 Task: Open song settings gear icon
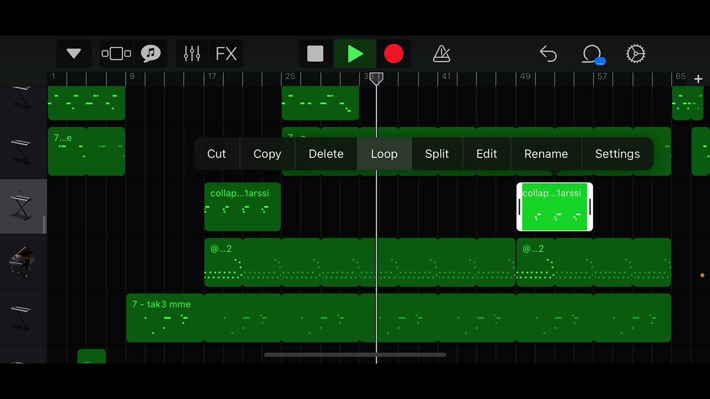coord(636,54)
